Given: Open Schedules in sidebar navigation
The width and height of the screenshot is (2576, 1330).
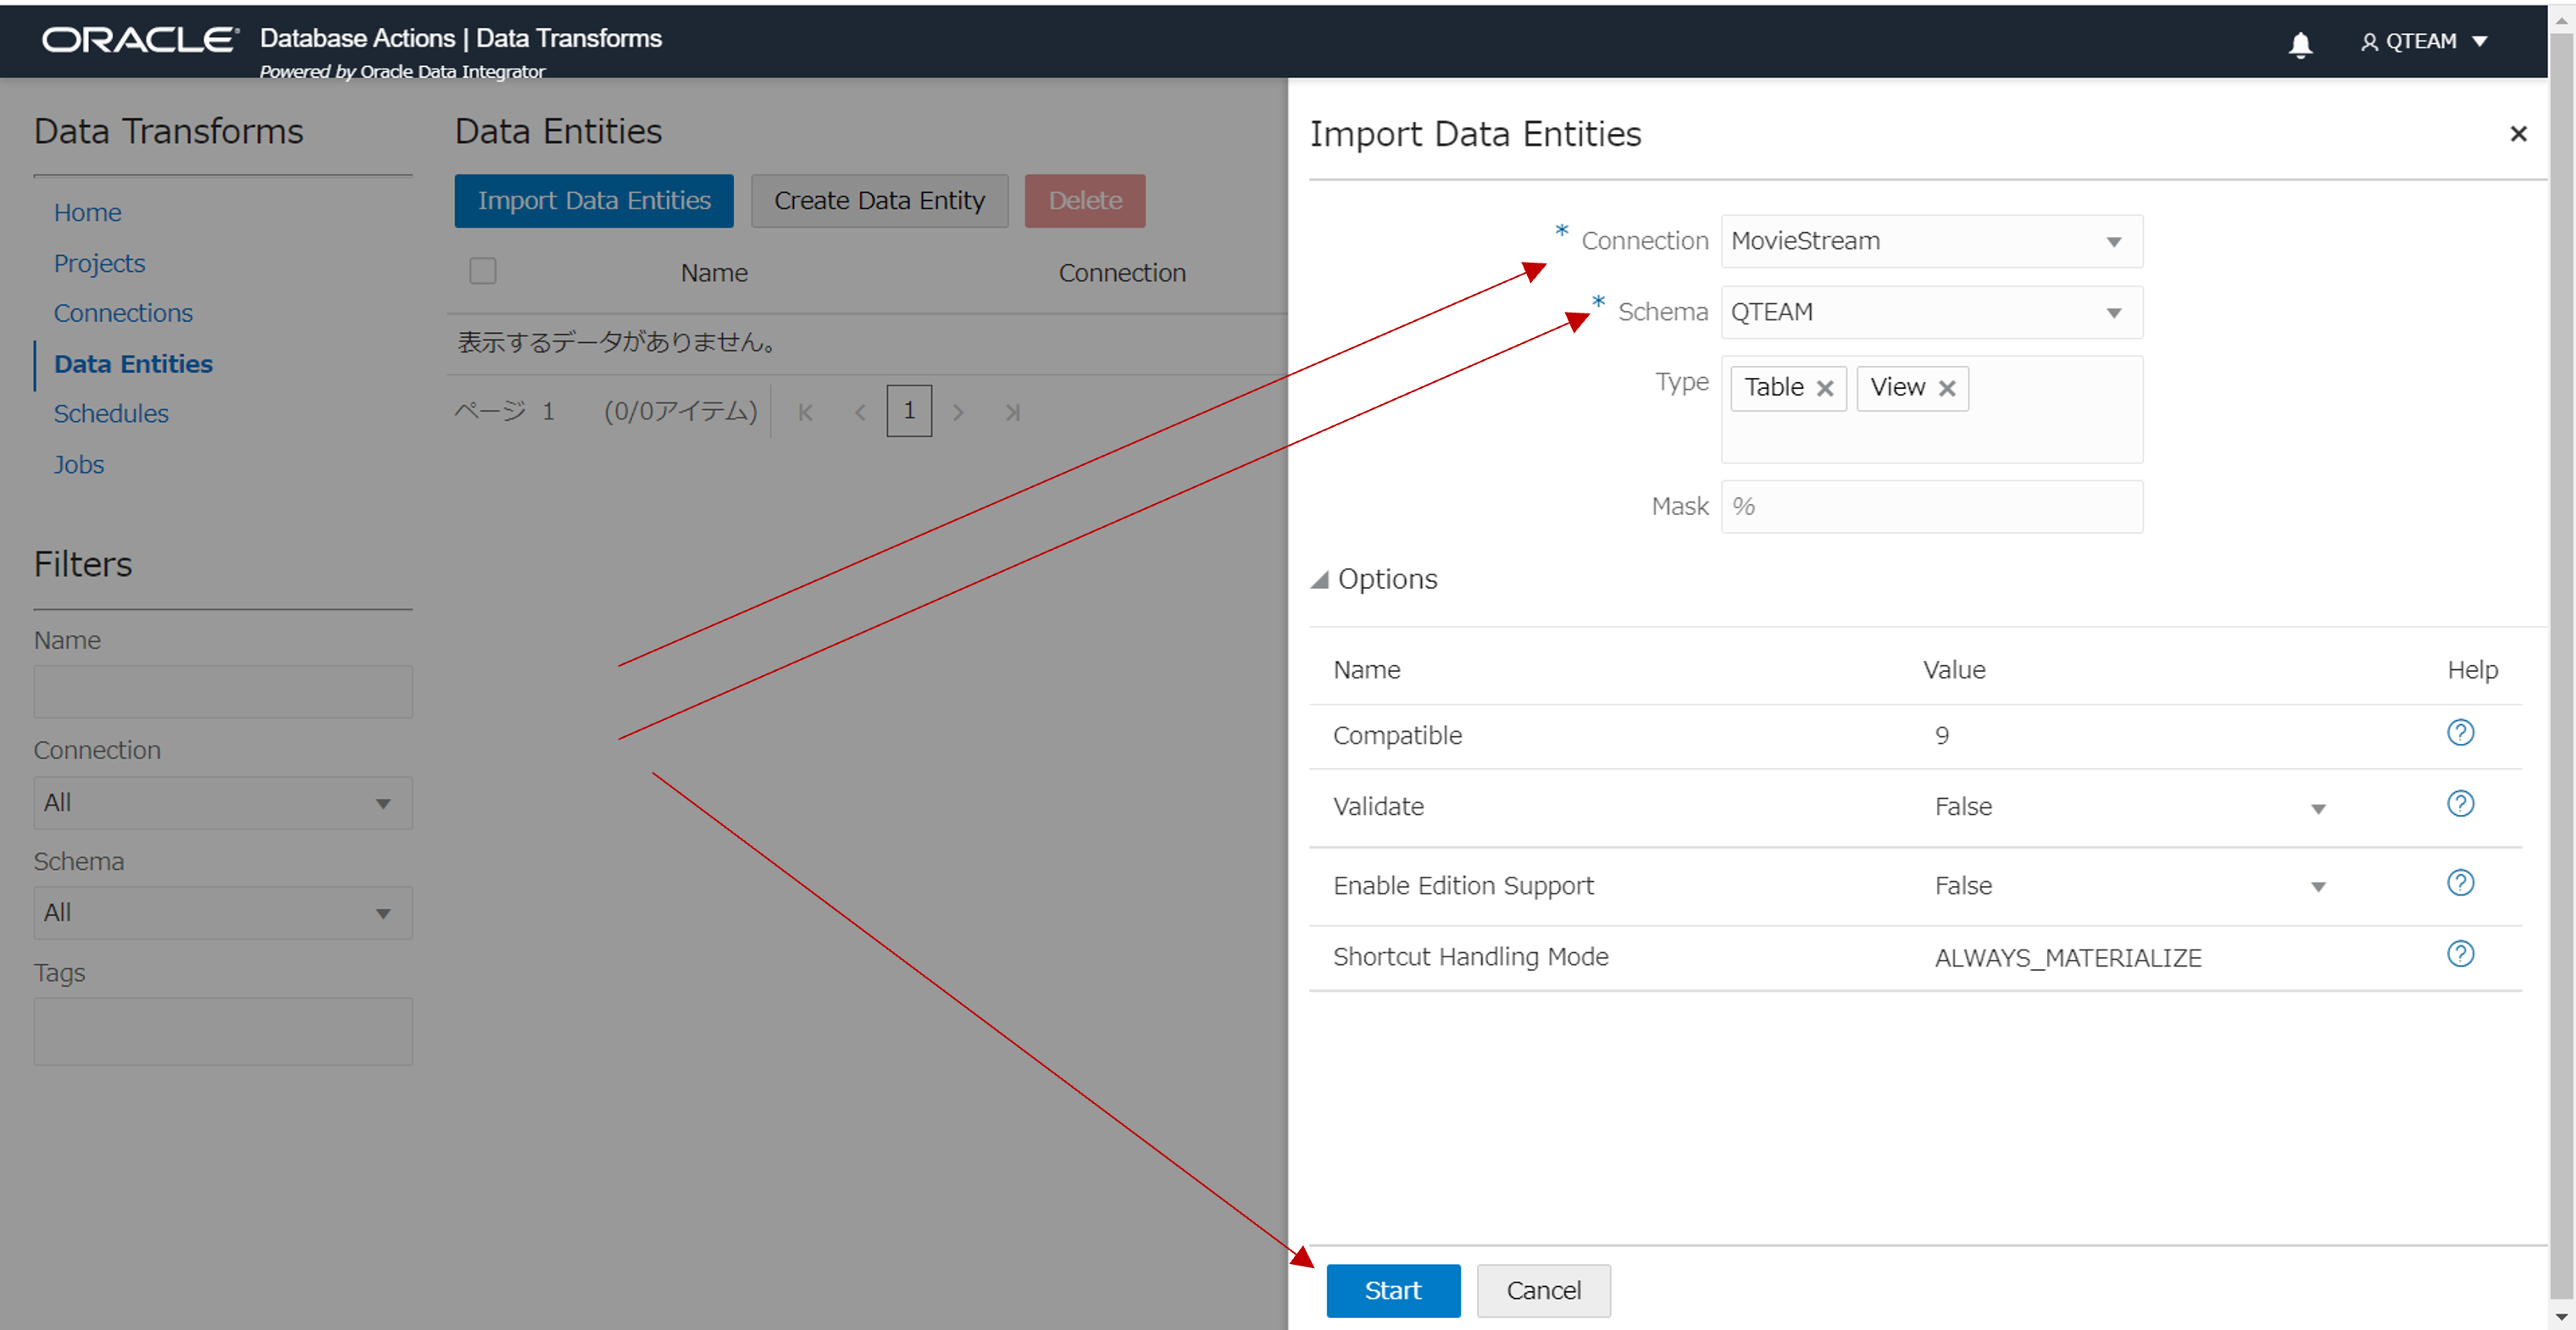Looking at the screenshot, I should (111, 413).
